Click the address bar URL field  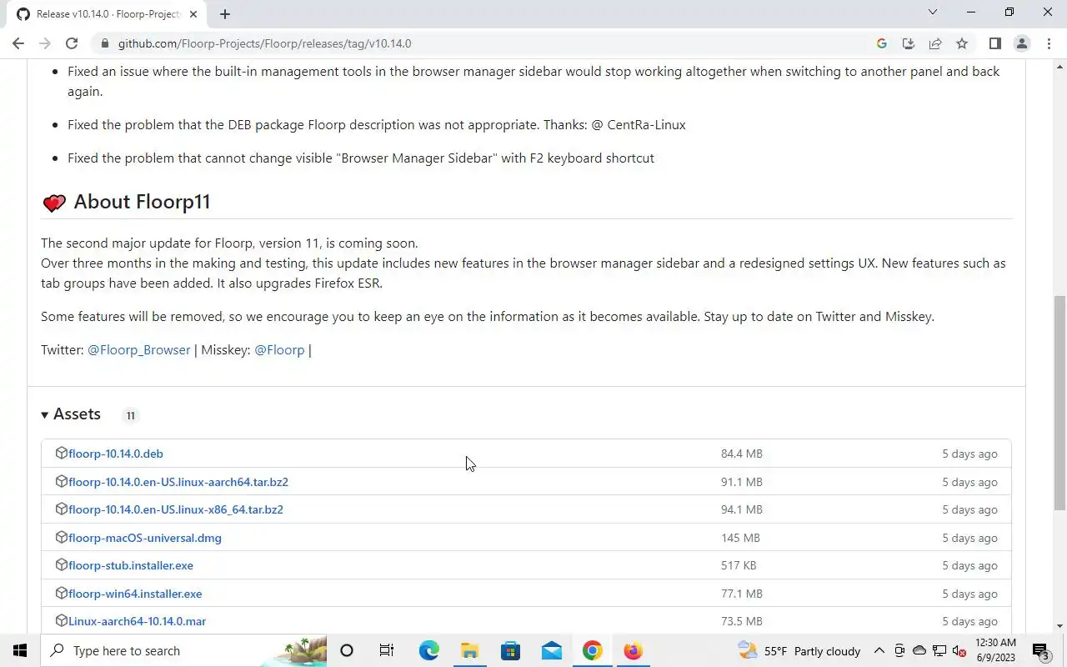483,43
